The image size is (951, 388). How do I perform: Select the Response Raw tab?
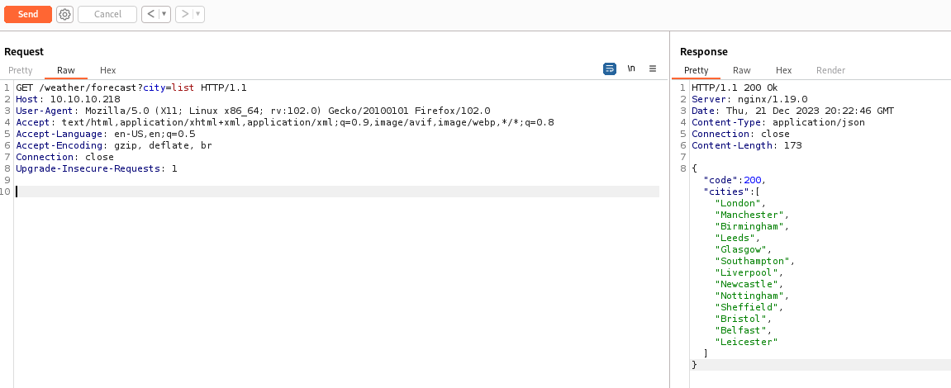click(x=742, y=71)
